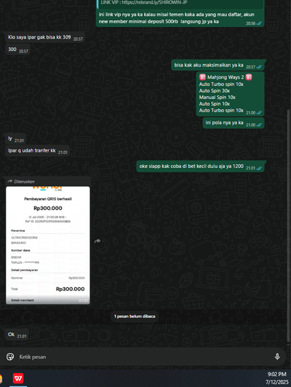This screenshot has width=291, height=387.
Task: Select message 'ini pola nya ya ka'
Action: coord(234,123)
